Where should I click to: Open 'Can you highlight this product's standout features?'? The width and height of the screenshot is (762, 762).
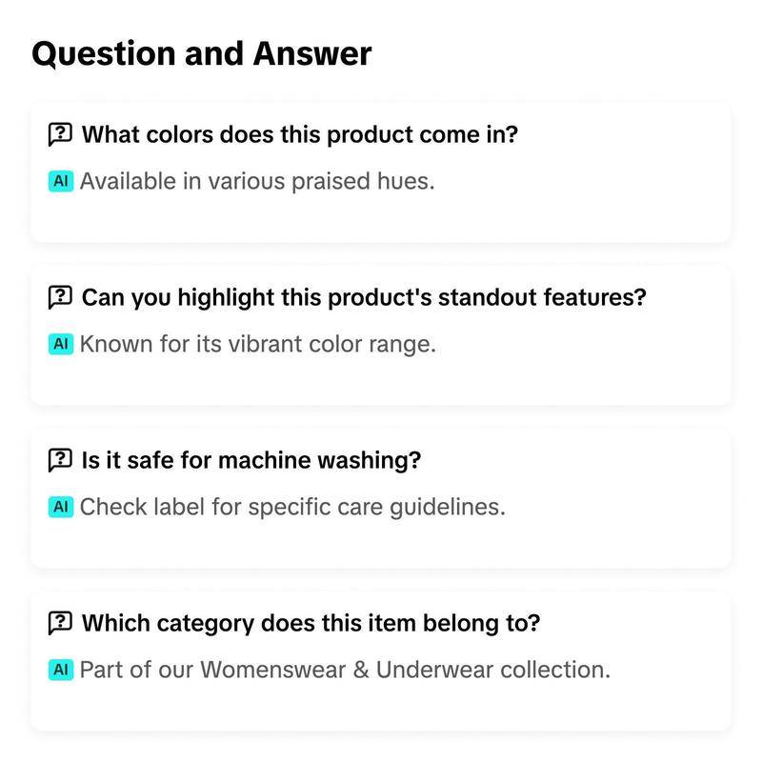[x=364, y=297]
